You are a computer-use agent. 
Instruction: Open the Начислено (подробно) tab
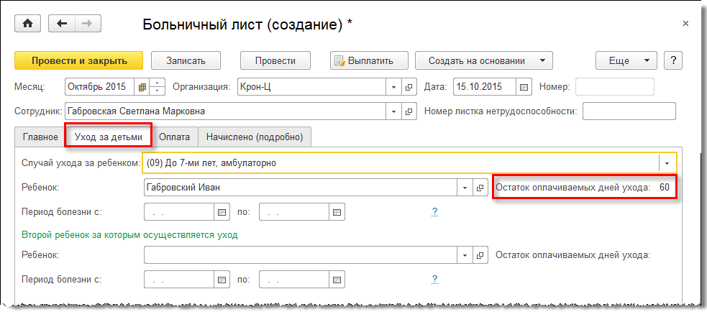click(255, 136)
